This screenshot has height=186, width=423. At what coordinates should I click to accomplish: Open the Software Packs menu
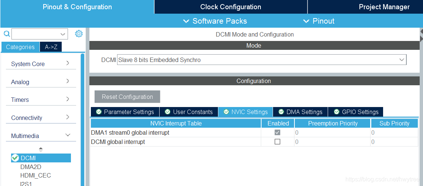(x=215, y=21)
